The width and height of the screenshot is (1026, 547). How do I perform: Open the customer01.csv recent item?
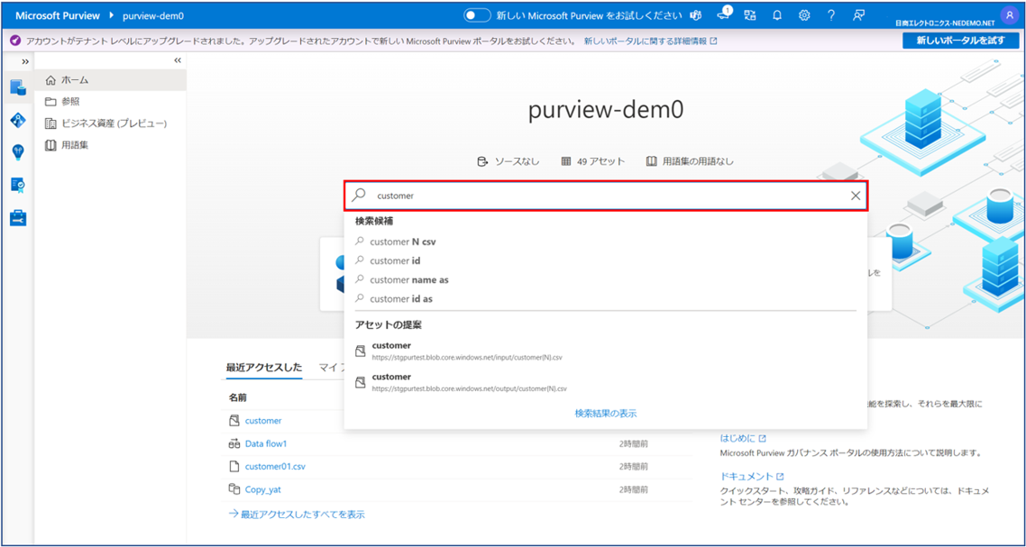(275, 466)
